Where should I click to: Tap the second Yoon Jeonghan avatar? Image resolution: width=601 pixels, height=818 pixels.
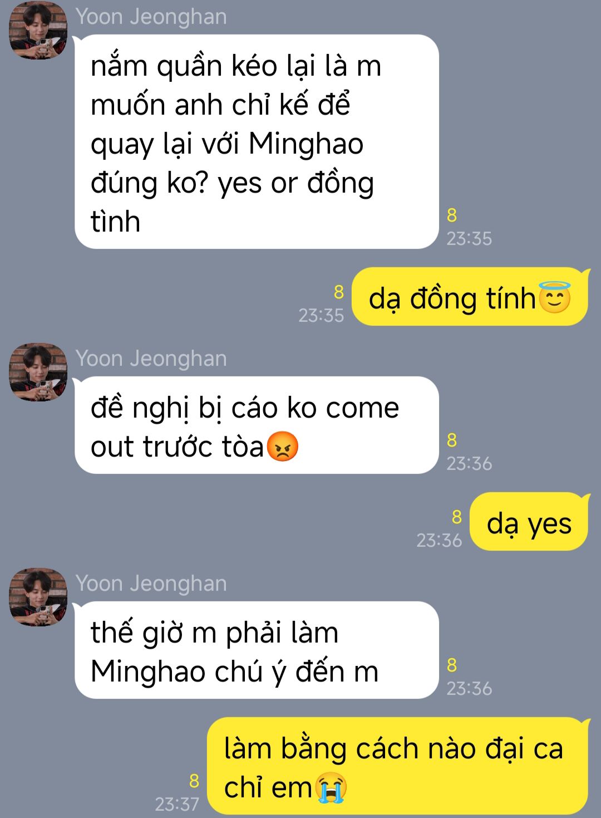(x=38, y=372)
